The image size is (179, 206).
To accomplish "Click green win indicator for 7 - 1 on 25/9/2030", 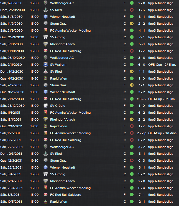I will [x=132, y=37].
